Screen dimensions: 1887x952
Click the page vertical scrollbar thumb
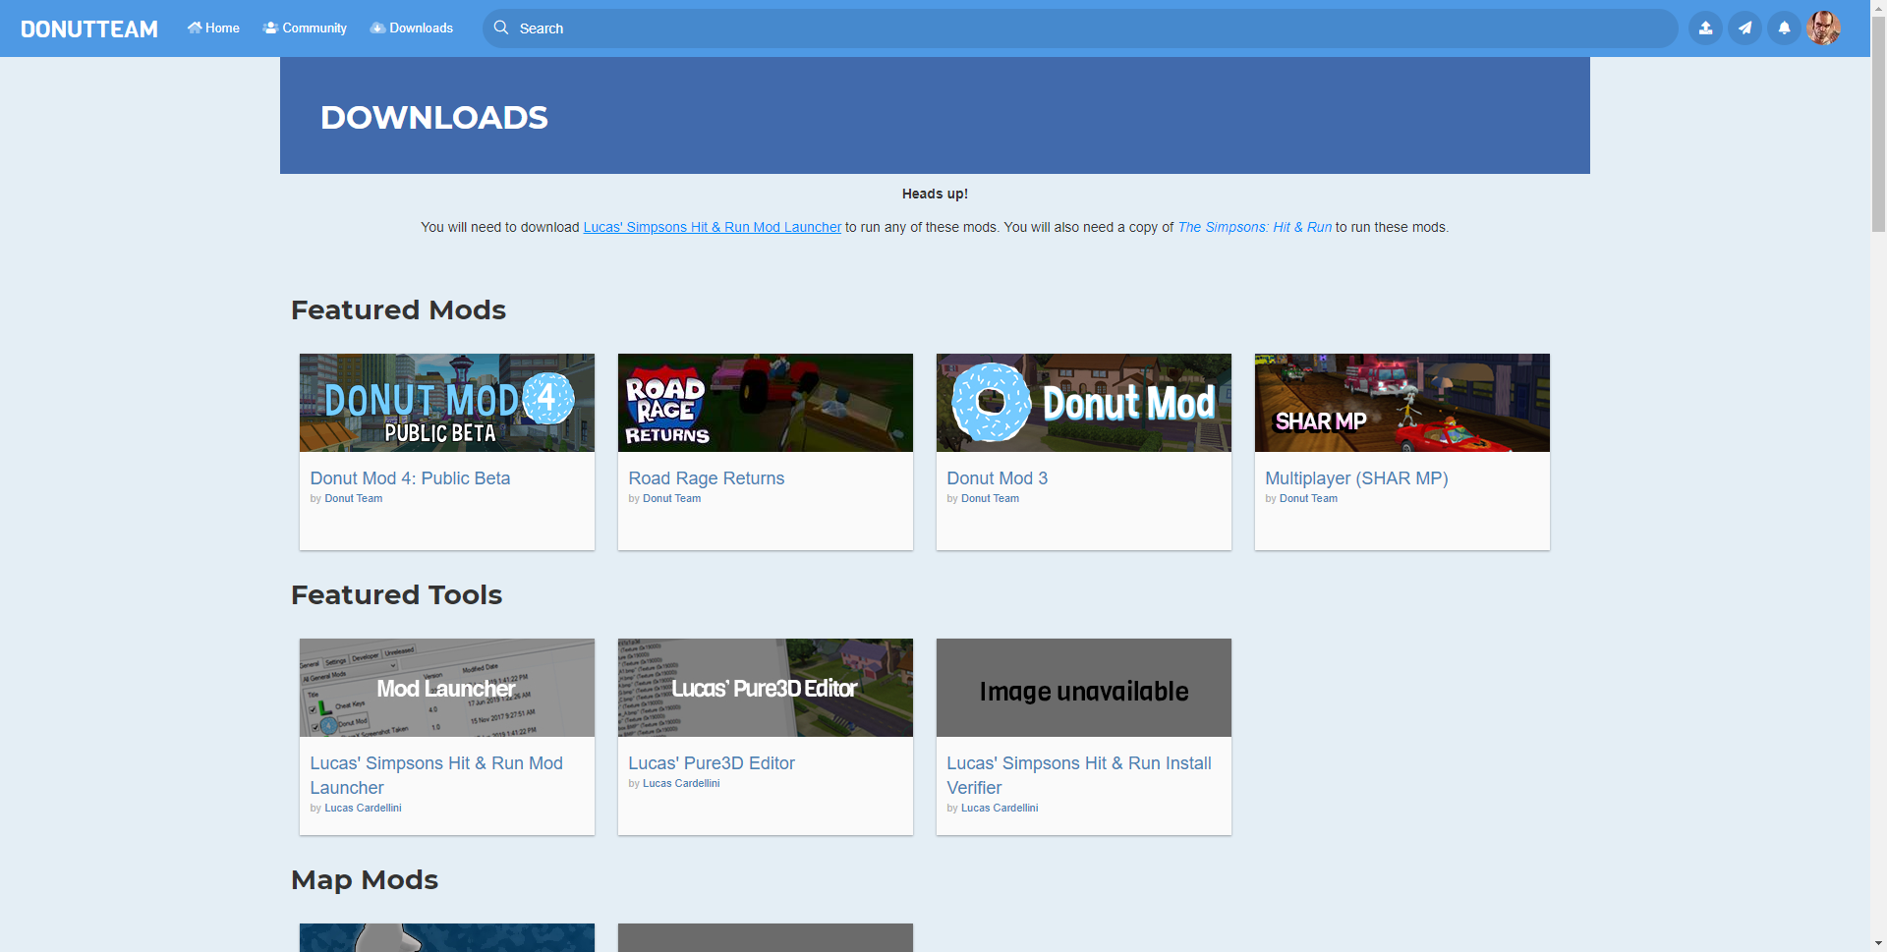1878,125
